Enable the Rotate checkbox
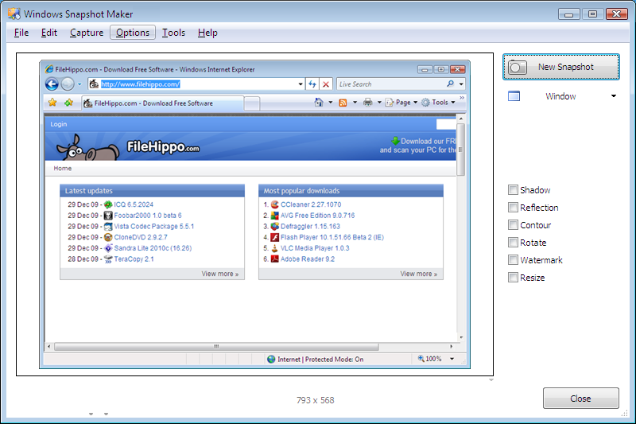636x424 pixels. [x=513, y=242]
